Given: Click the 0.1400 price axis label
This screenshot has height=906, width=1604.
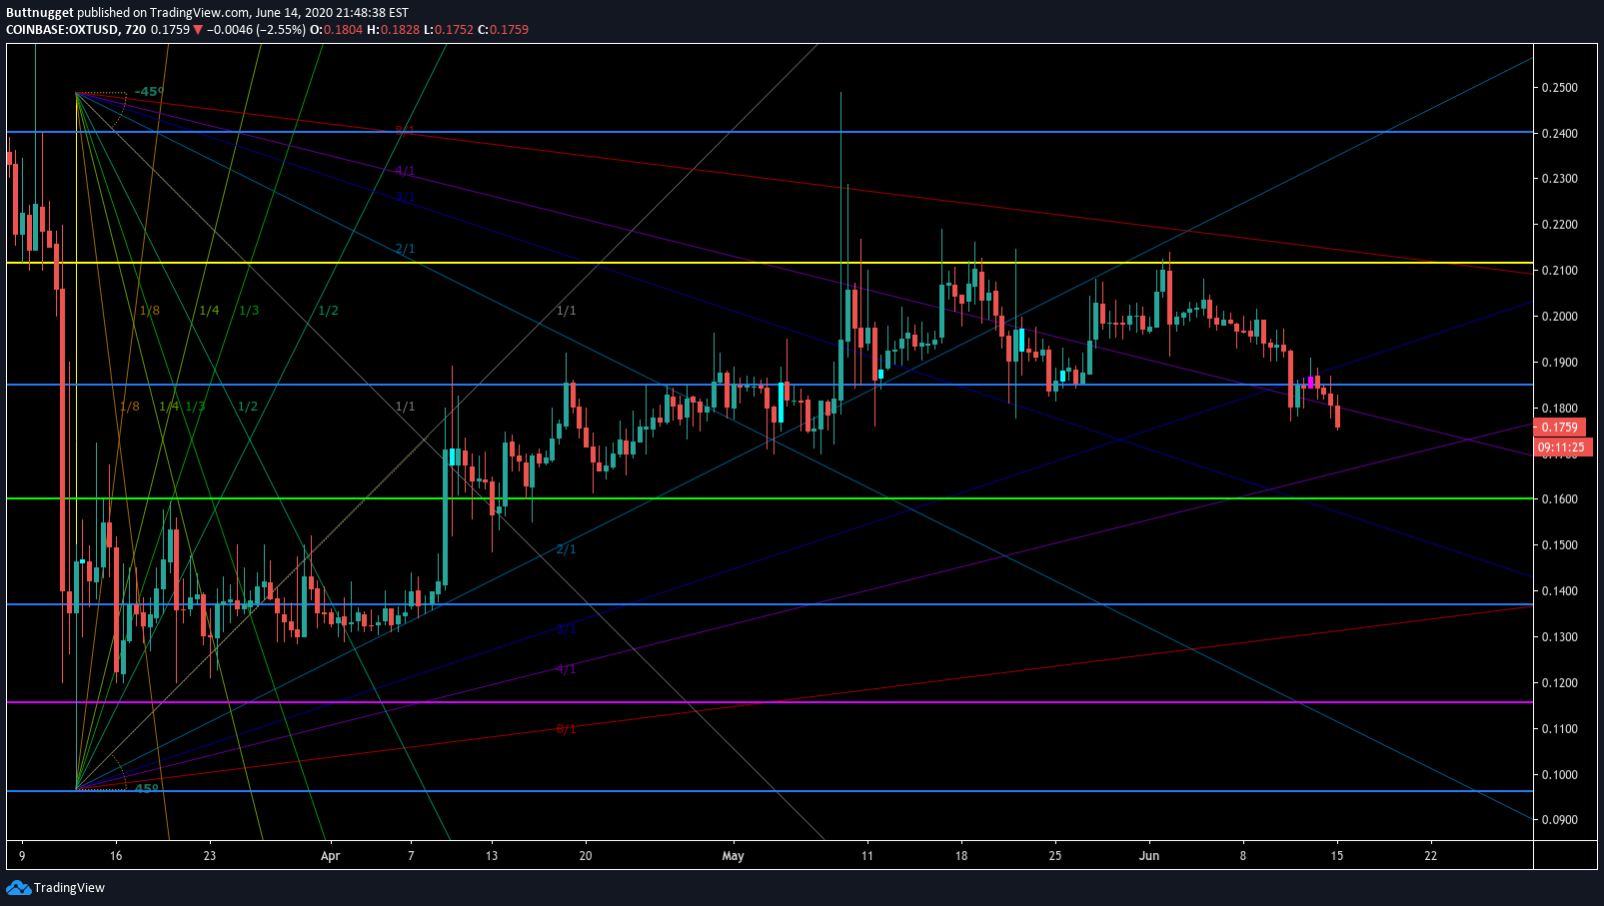Looking at the screenshot, I should click(x=1560, y=591).
